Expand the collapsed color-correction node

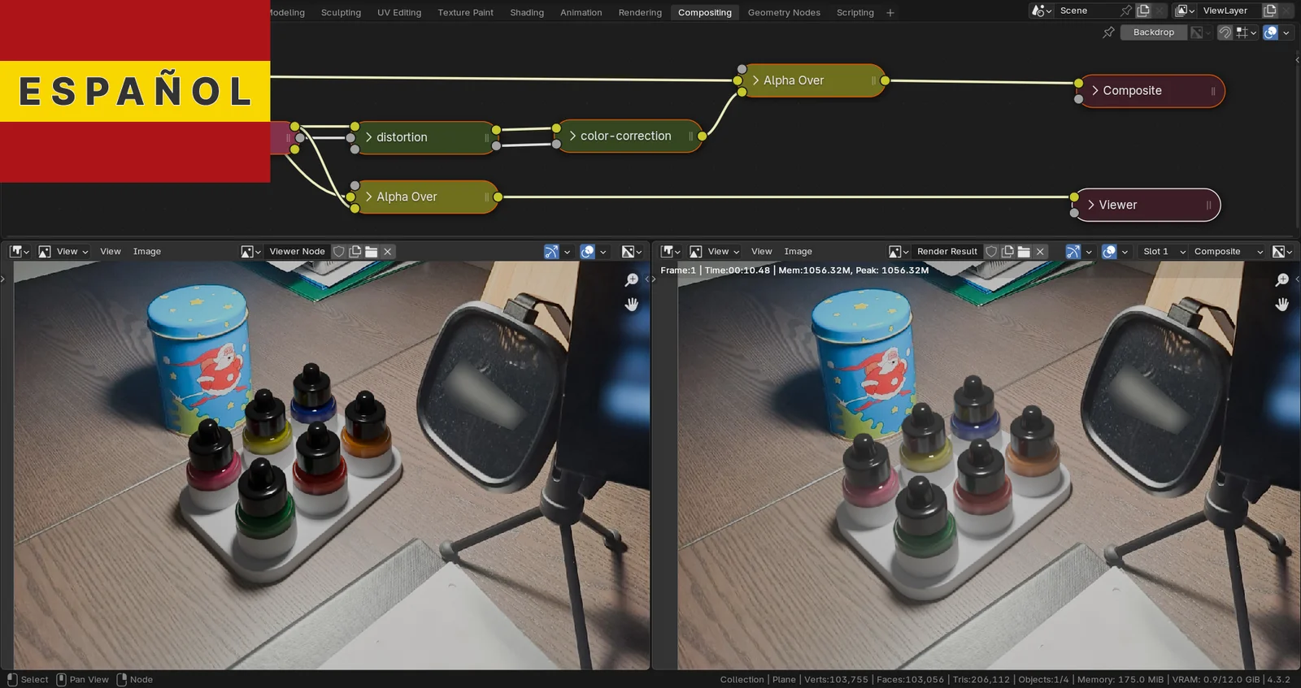[572, 136]
